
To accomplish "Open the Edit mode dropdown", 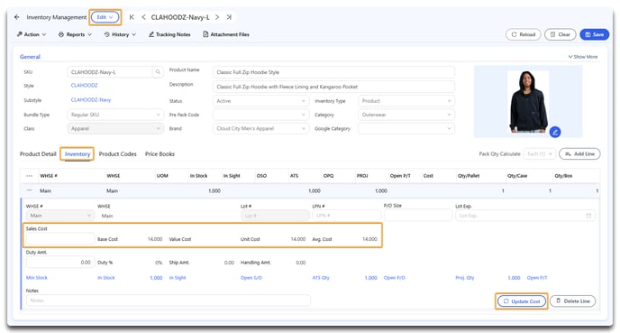I will 105,17.
